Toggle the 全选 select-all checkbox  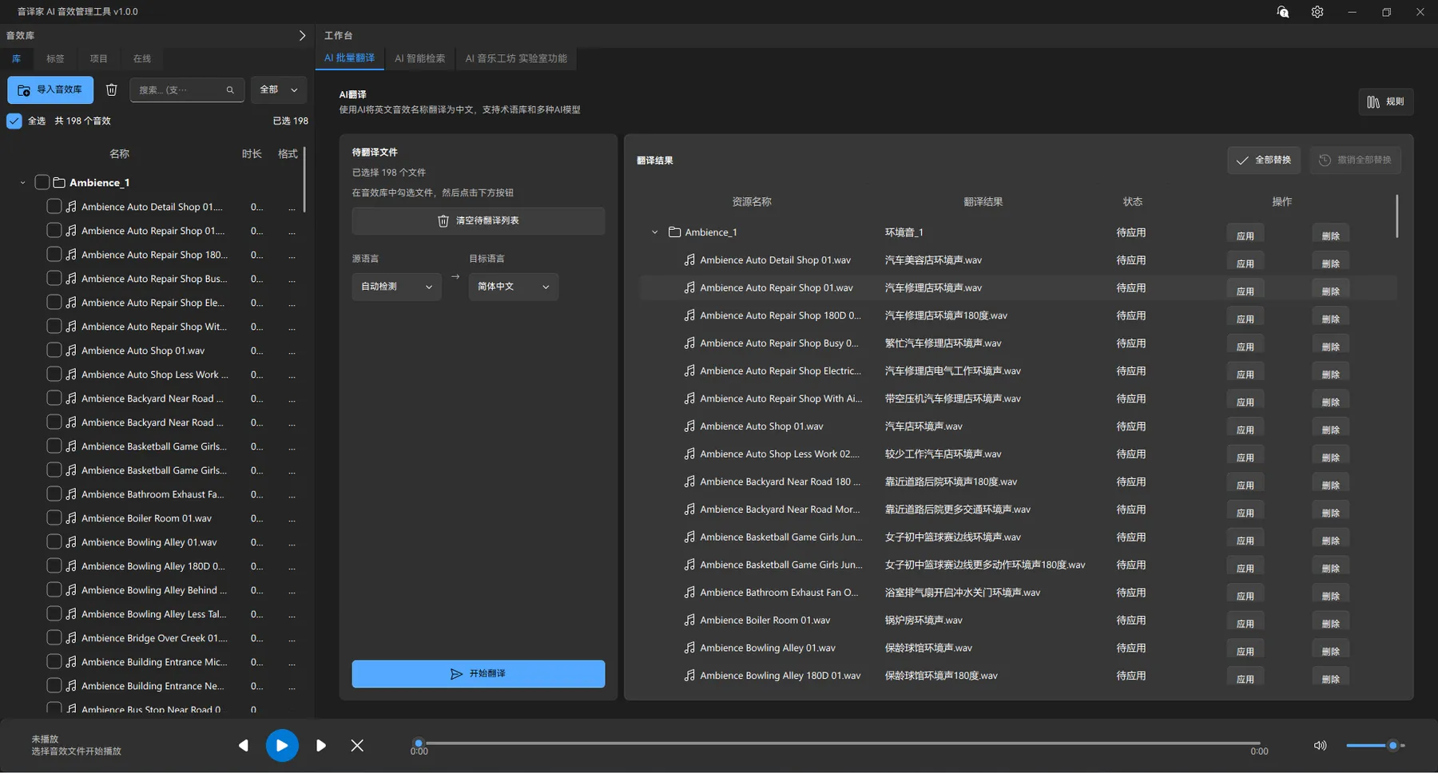[x=14, y=121]
